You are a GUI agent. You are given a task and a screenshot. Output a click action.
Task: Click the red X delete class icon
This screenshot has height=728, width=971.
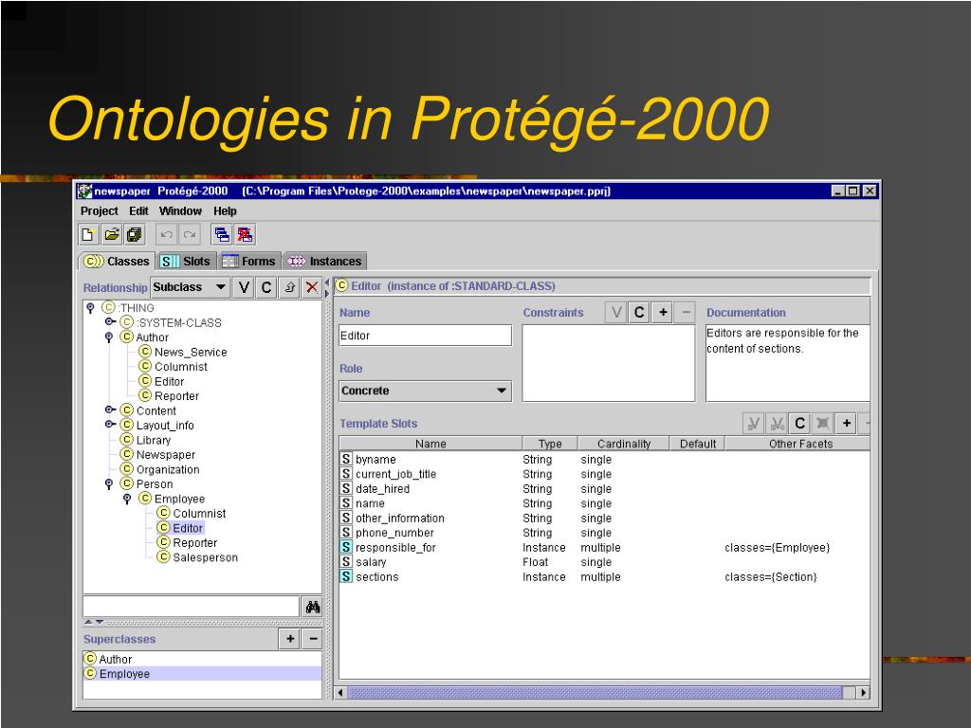pos(311,287)
